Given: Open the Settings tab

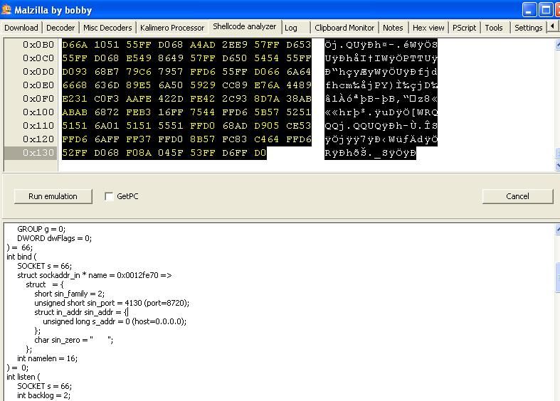Looking at the screenshot, I should 528,28.
